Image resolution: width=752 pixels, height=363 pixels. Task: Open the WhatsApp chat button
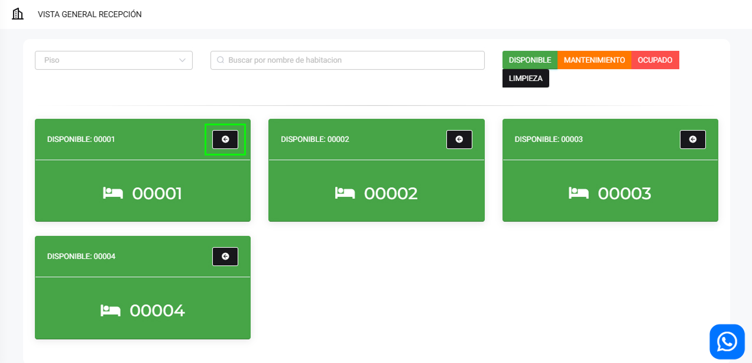pyautogui.click(x=727, y=342)
